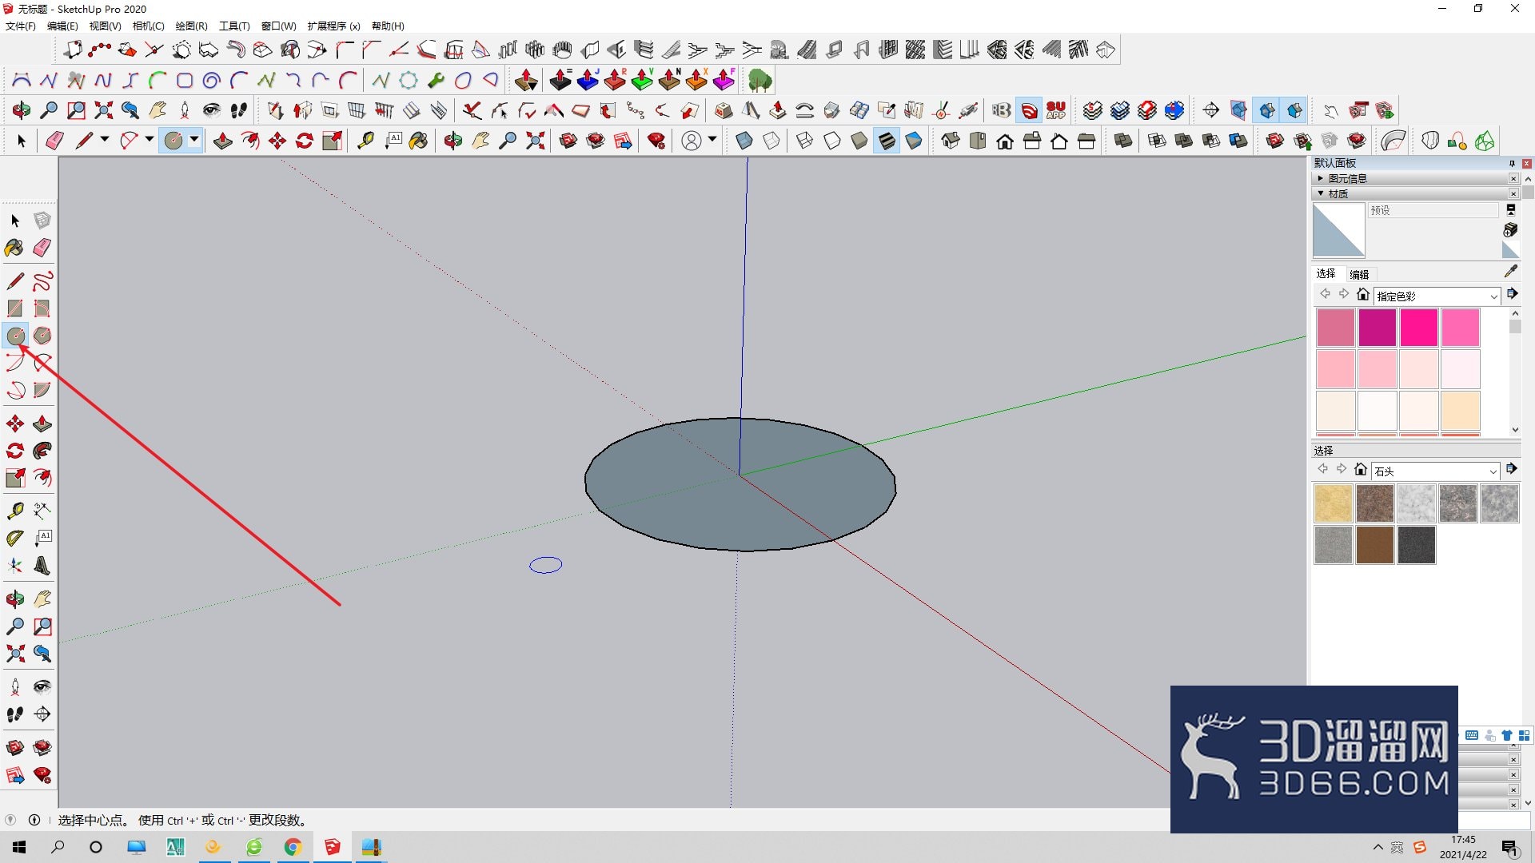This screenshot has height=863, width=1535.
Task: Open the 扩展程序(x) menu
Action: (x=333, y=26)
